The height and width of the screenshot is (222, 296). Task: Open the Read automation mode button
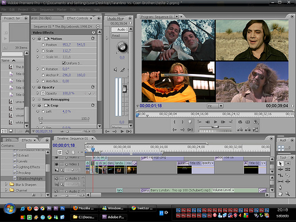[x=120, y=36]
